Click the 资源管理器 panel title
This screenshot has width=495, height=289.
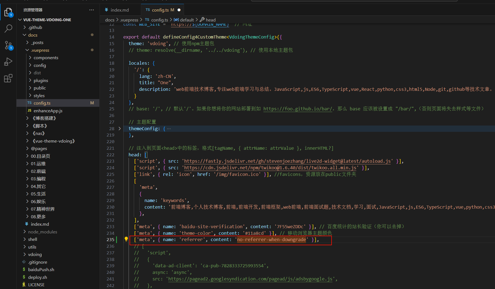coord(33,10)
